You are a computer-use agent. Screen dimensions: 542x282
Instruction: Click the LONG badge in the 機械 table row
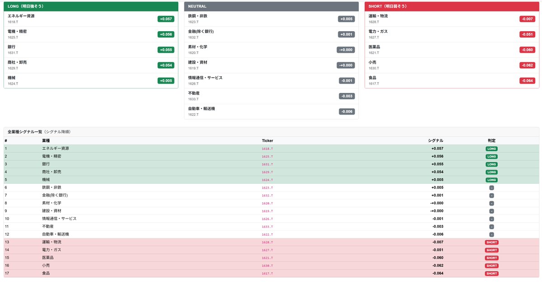point(491,180)
